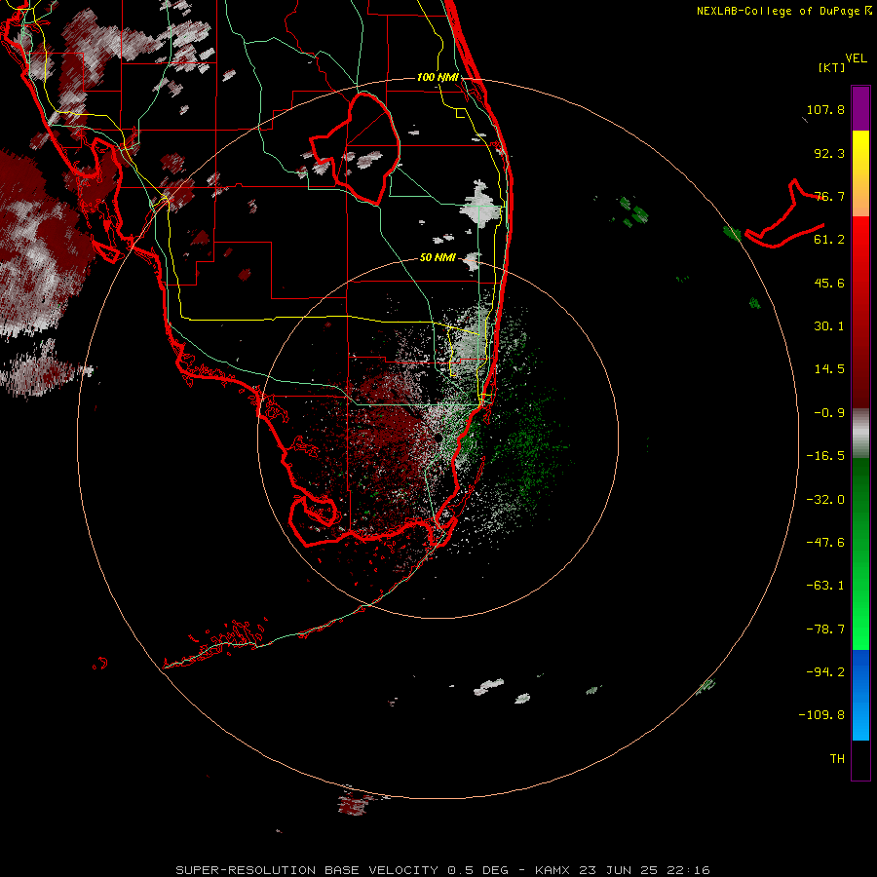Click the -78.7 velocity scale value
The height and width of the screenshot is (877, 877).
coord(825,629)
